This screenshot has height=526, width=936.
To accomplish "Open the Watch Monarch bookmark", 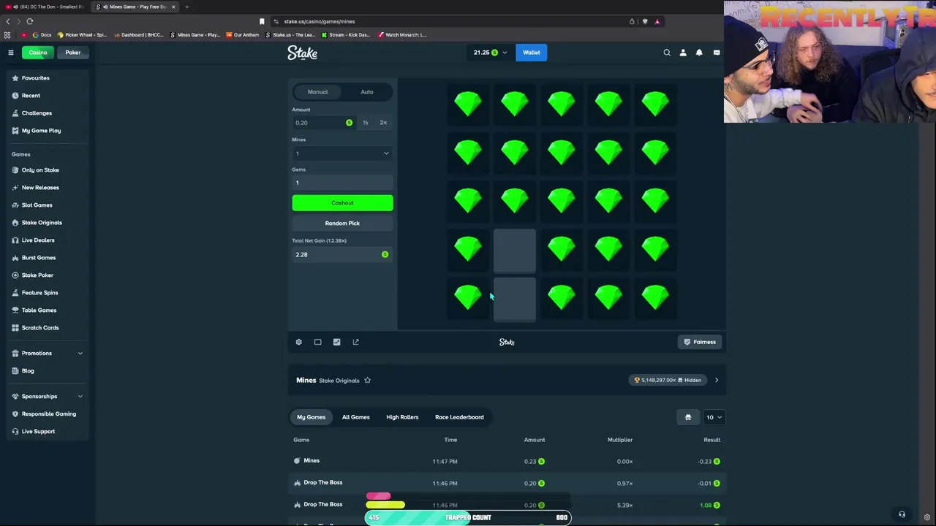I will [402, 34].
